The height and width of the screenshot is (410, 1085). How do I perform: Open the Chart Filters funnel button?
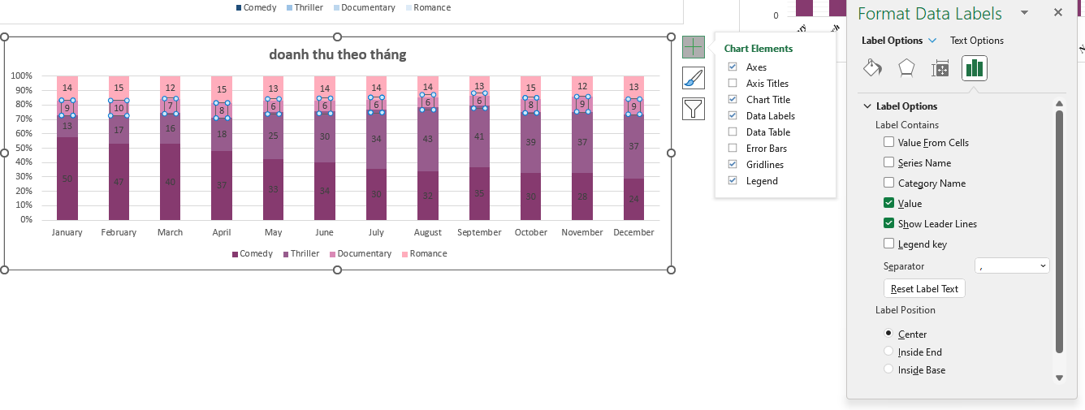point(694,109)
